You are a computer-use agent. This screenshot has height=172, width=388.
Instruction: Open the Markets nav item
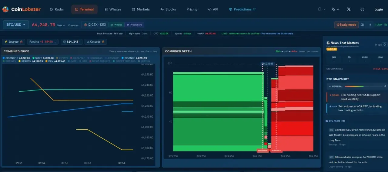(141, 9)
